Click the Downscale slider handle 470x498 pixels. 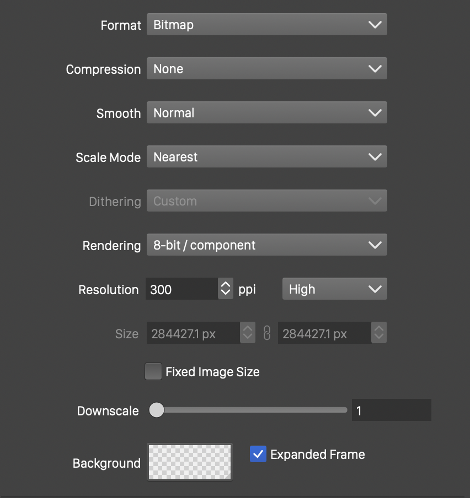[x=157, y=410]
